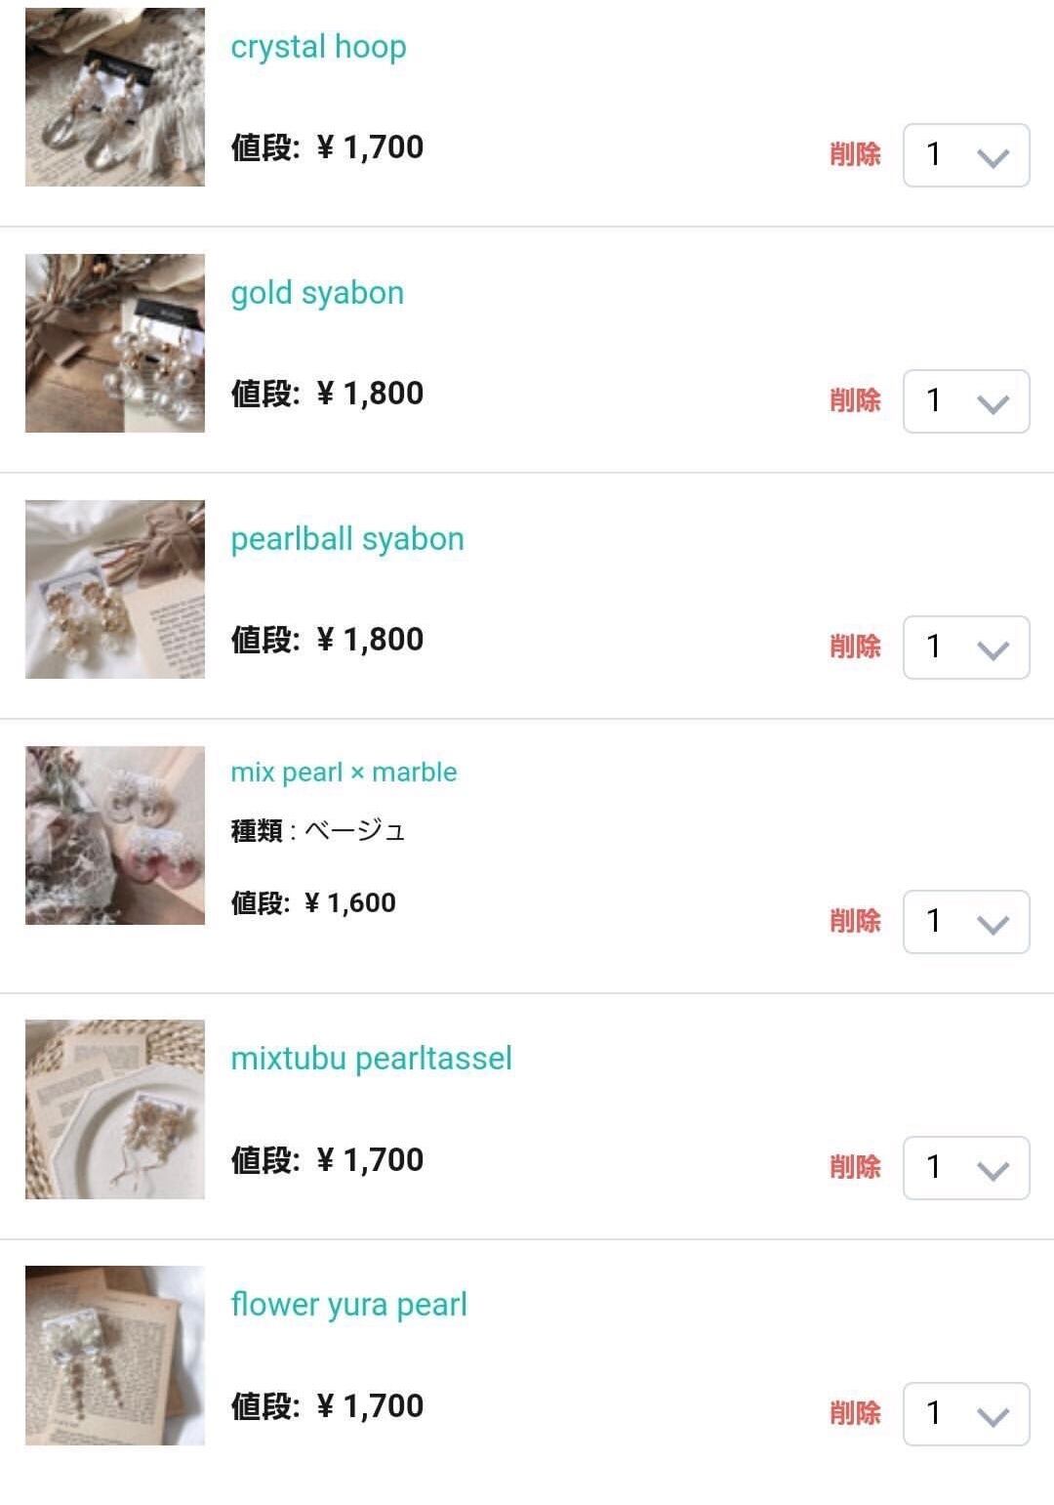Open the crystal hoop product link
1054x1505 pixels.
click(x=318, y=47)
